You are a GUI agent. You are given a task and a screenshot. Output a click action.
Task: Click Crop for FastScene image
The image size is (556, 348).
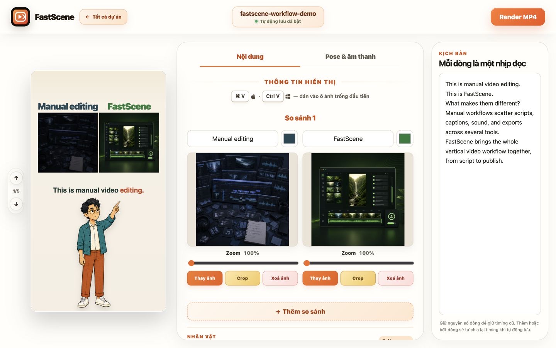pyautogui.click(x=358, y=278)
